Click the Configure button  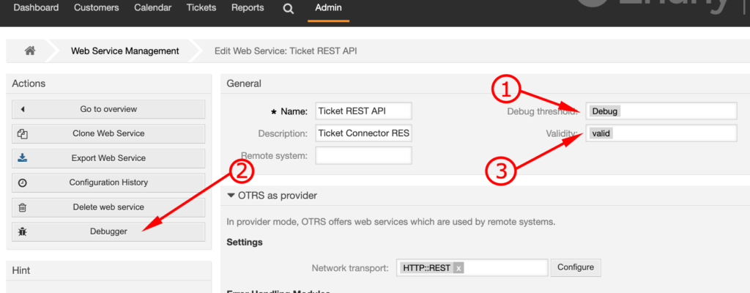tap(576, 267)
